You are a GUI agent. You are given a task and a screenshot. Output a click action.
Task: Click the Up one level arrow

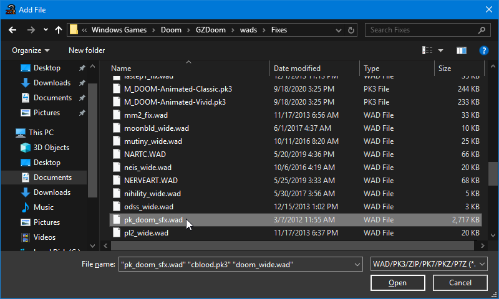59,30
